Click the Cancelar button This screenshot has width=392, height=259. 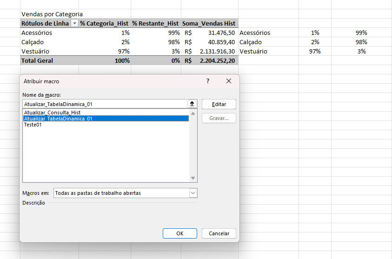[219, 233]
